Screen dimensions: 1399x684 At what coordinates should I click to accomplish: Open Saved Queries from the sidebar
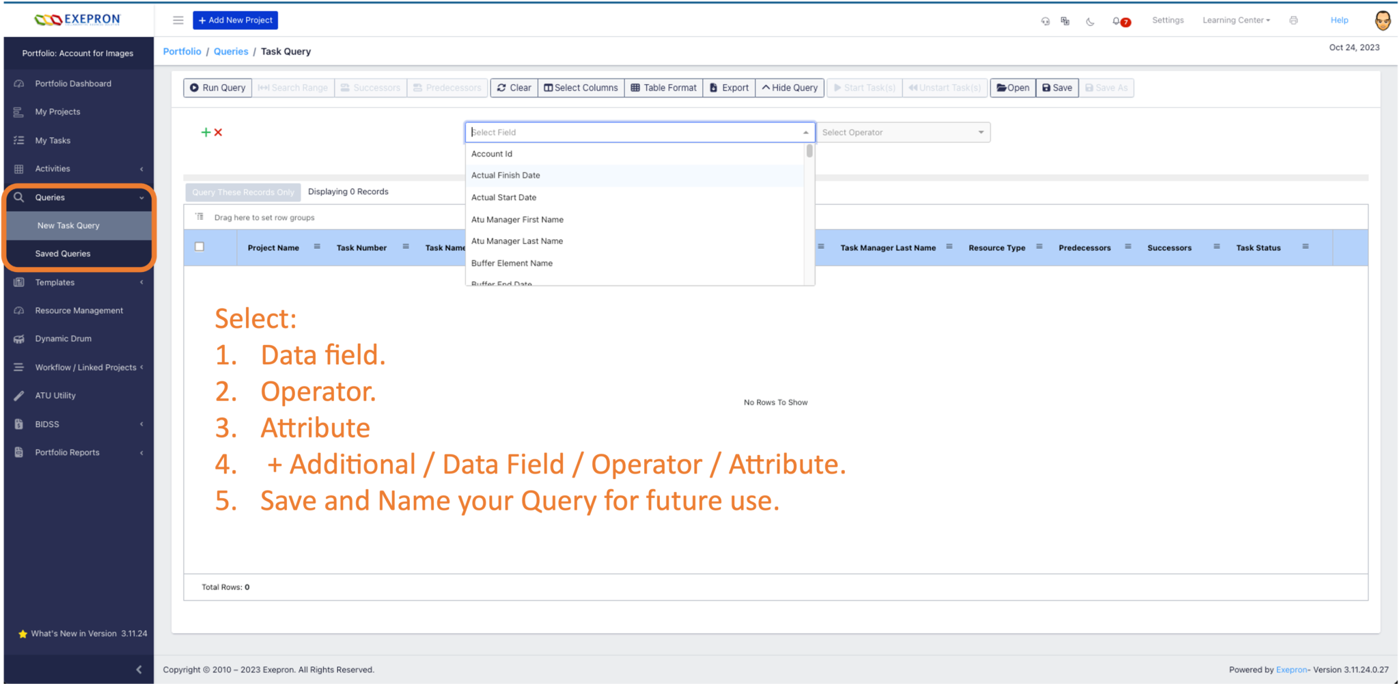64,253
